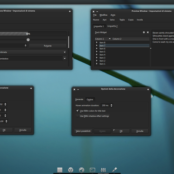Open the File menu
The image size is (174, 174).
click(x=95, y=15)
